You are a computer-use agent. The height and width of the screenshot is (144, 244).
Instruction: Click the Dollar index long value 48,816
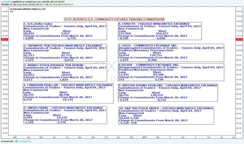pos(29,34)
